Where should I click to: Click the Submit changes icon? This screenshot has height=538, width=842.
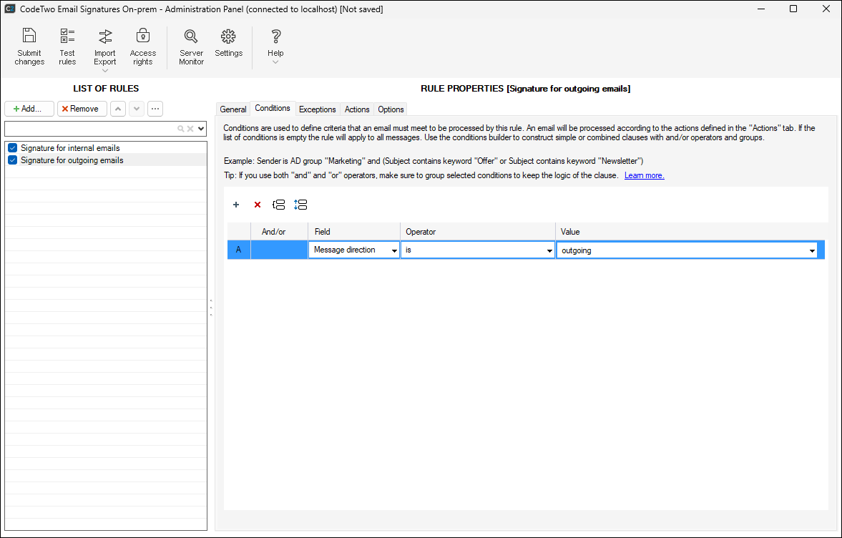[29, 37]
